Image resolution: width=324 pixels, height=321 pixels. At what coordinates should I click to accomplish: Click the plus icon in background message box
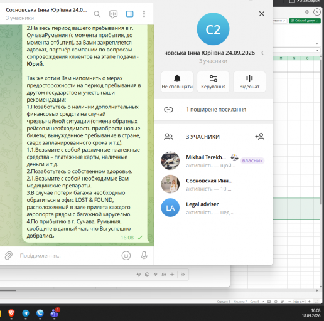(x=172, y=275)
